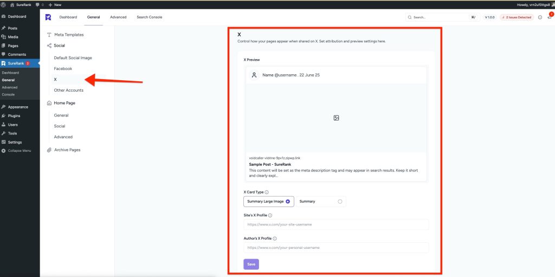The height and width of the screenshot is (277, 555).
Task: Open the comments bubble in admin bar
Action: [x=40, y=5]
